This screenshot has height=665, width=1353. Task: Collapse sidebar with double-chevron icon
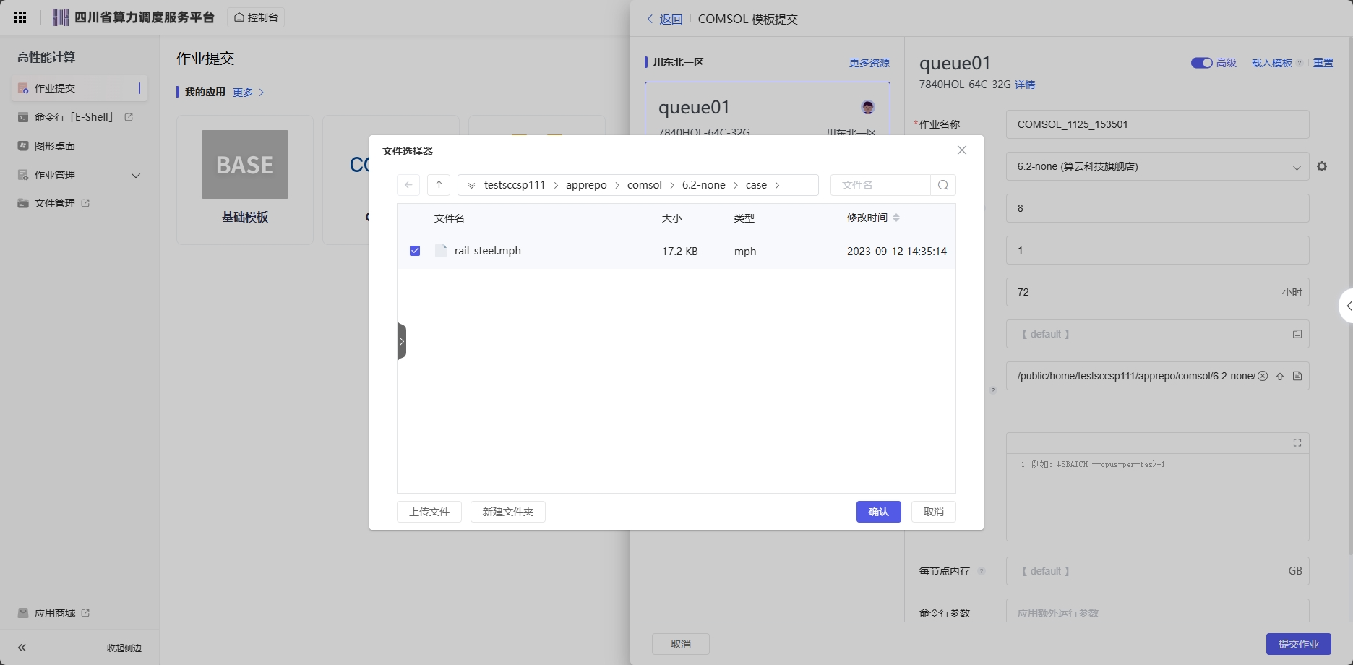tap(22, 648)
